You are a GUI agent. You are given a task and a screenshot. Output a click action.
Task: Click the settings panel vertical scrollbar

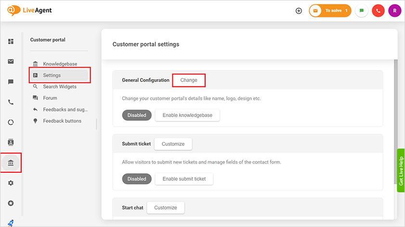click(x=395, y=122)
